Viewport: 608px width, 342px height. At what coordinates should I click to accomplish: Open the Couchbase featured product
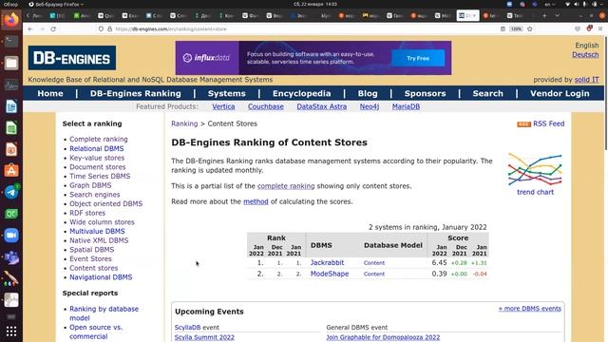[x=266, y=106]
